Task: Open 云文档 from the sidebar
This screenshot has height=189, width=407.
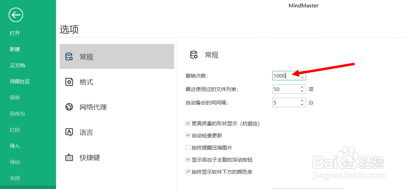Action: click(x=18, y=65)
